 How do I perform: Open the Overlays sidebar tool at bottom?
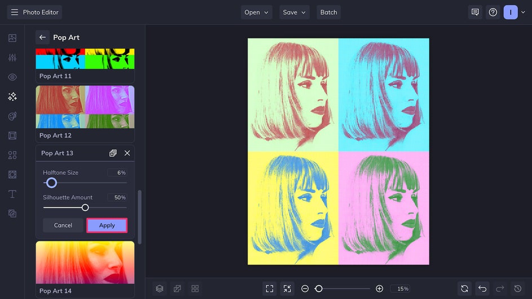[x=12, y=213]
